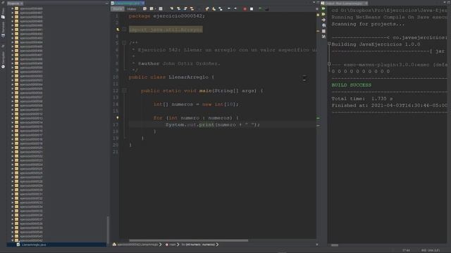Select the Output Run tab
The width and height of the screenshot is (451, 253).
point(345,3)
